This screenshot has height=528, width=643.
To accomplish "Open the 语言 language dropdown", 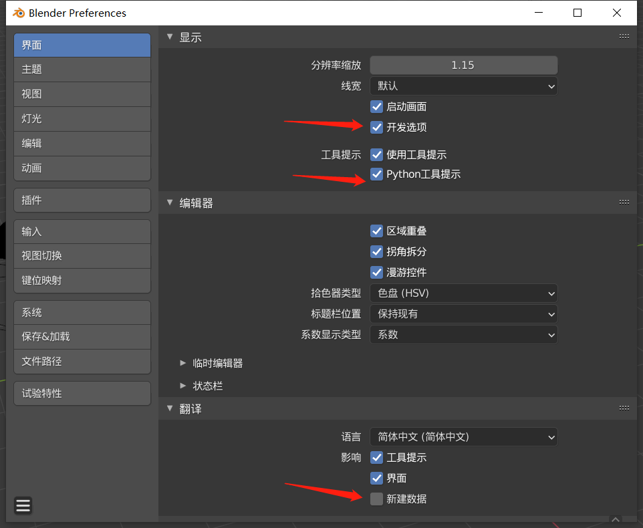I will coord(463,437).
